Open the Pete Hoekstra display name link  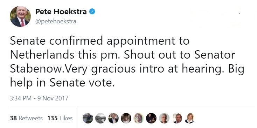61,12
